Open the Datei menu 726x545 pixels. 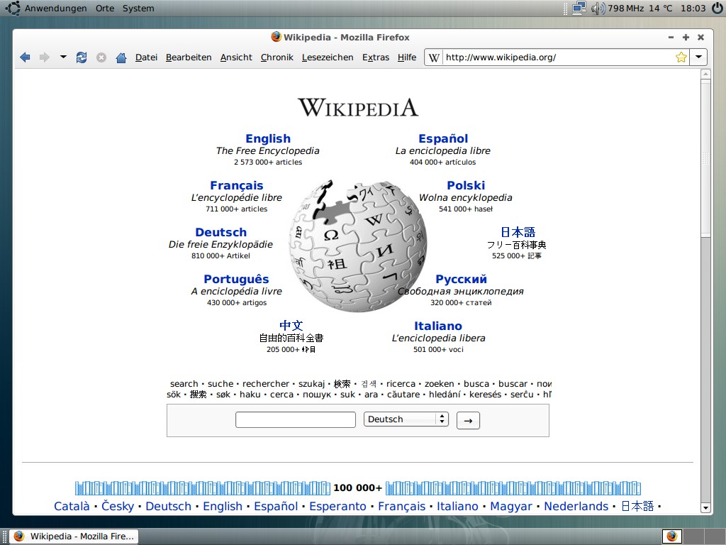pos(146,57)
